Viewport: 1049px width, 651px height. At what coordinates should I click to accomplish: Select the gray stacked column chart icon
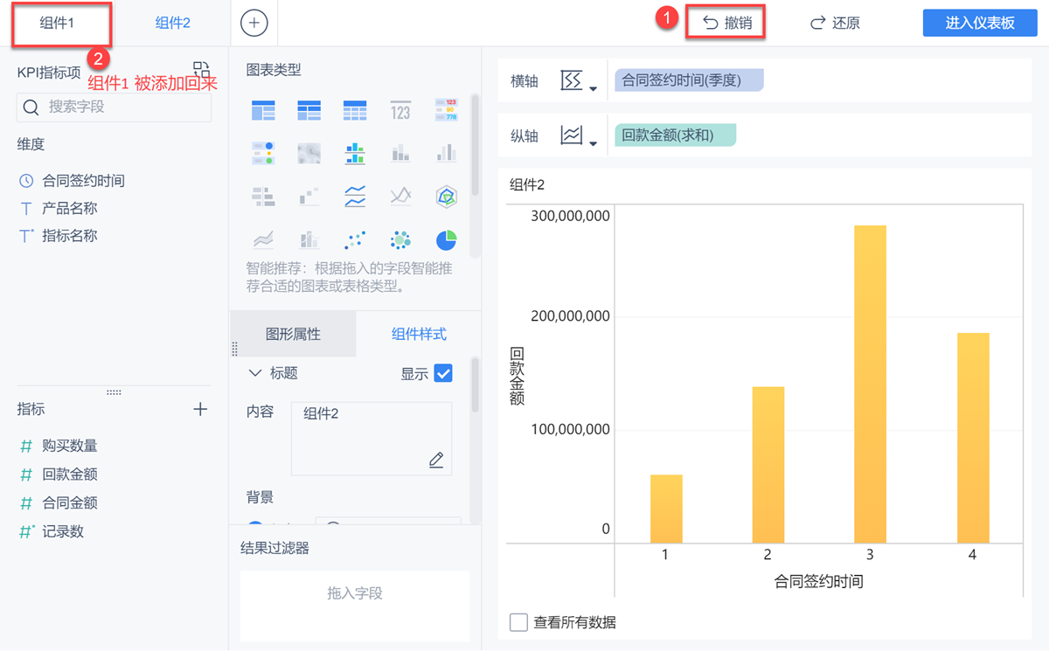400,154
